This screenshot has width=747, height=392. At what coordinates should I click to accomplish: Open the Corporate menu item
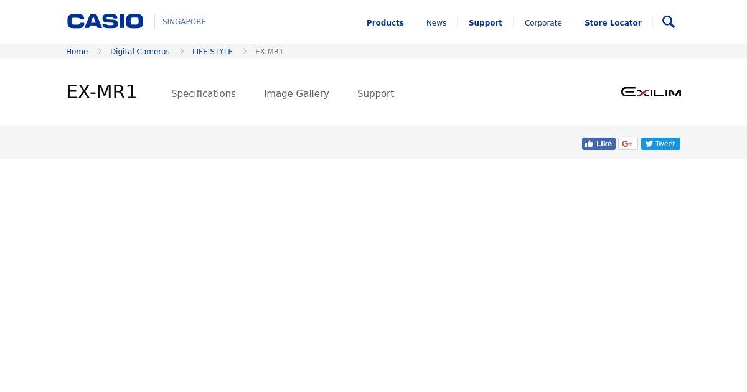tap(543, 22)
